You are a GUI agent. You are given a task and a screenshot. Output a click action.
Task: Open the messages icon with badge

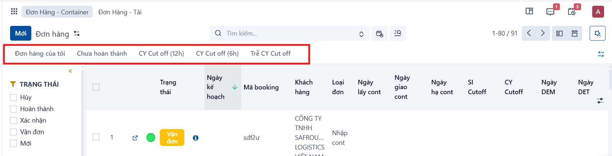[550, 12]
